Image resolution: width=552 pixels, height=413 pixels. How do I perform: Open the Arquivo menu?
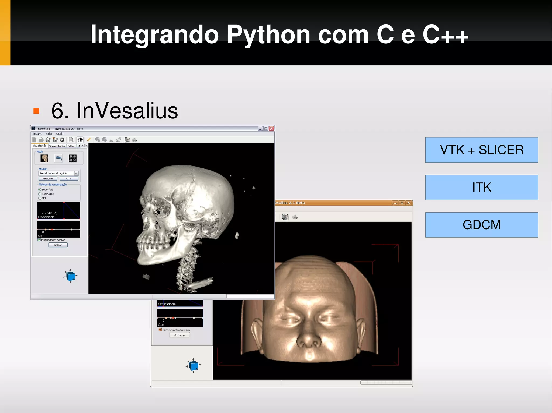pyautogui.click(x=37, y=134)
